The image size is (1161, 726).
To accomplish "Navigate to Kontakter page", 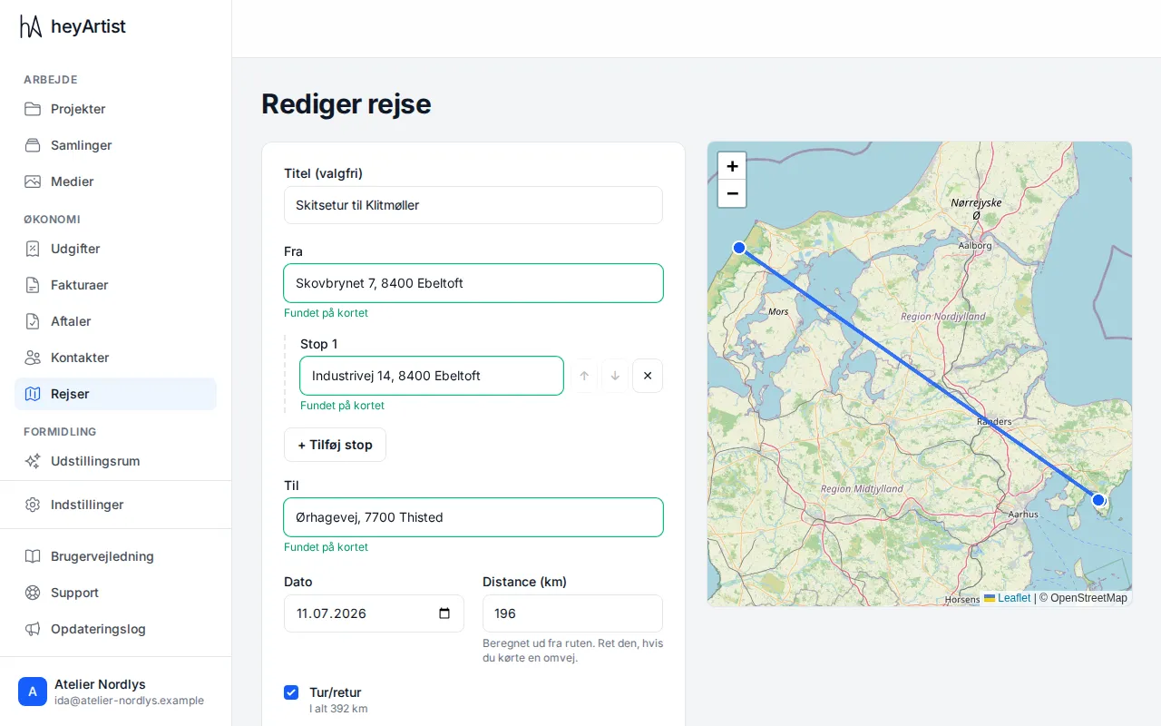I will pyautogui.click(x=115, y=358).
